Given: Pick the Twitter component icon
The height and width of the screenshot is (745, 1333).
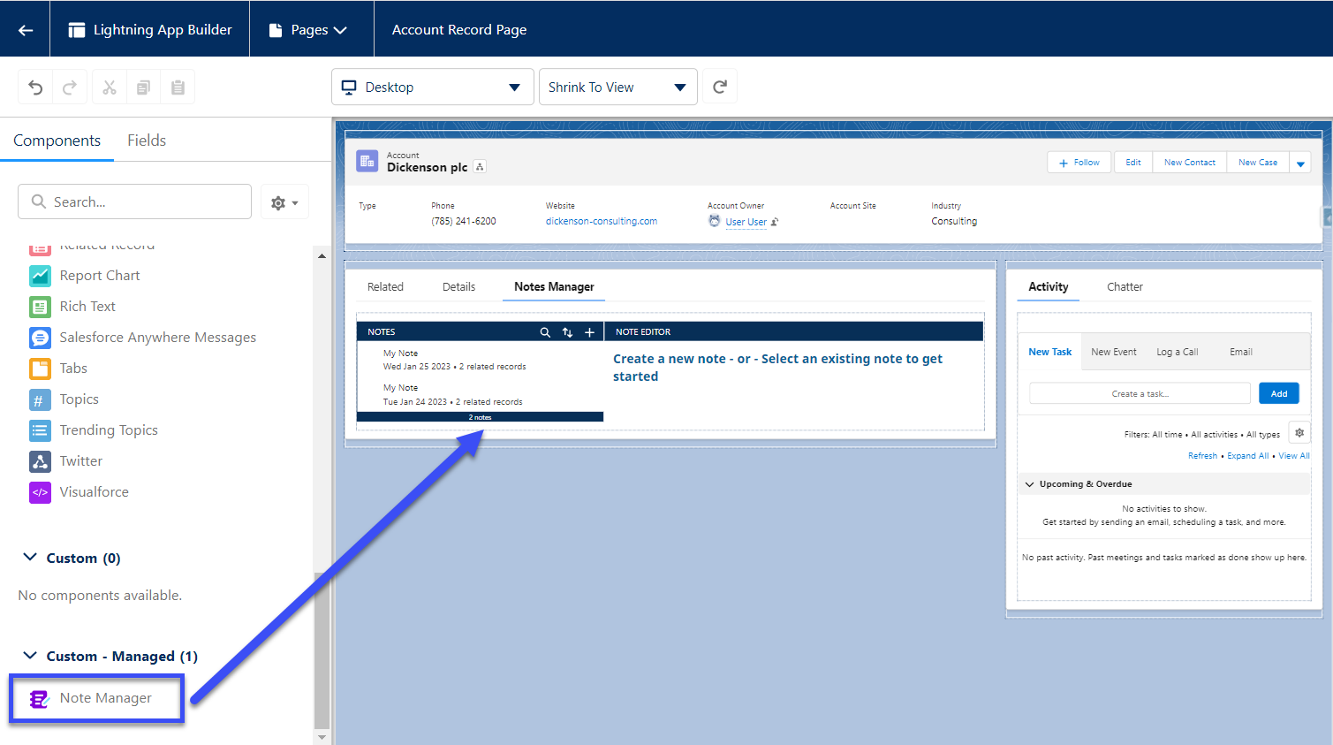Looking at the screenshot, I should coord(39,460).
